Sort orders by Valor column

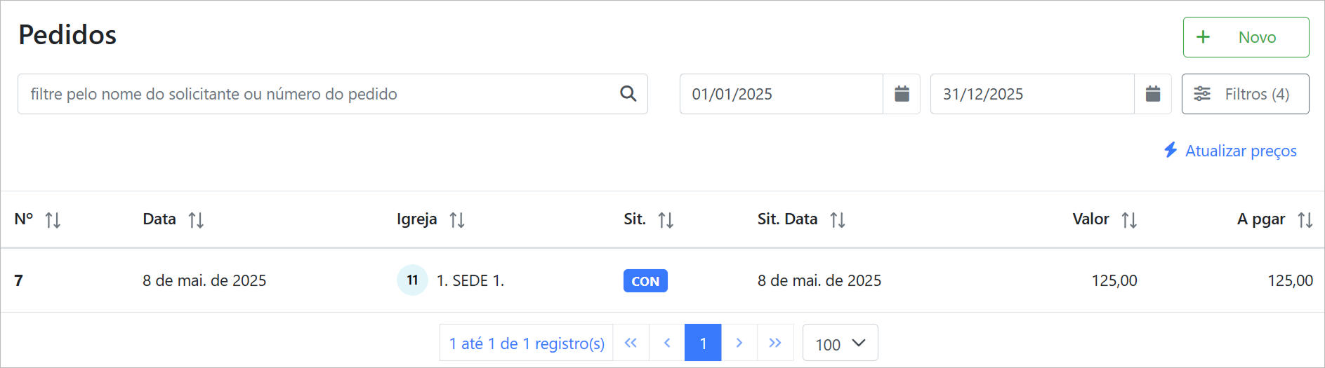(x=1129, y=220)
